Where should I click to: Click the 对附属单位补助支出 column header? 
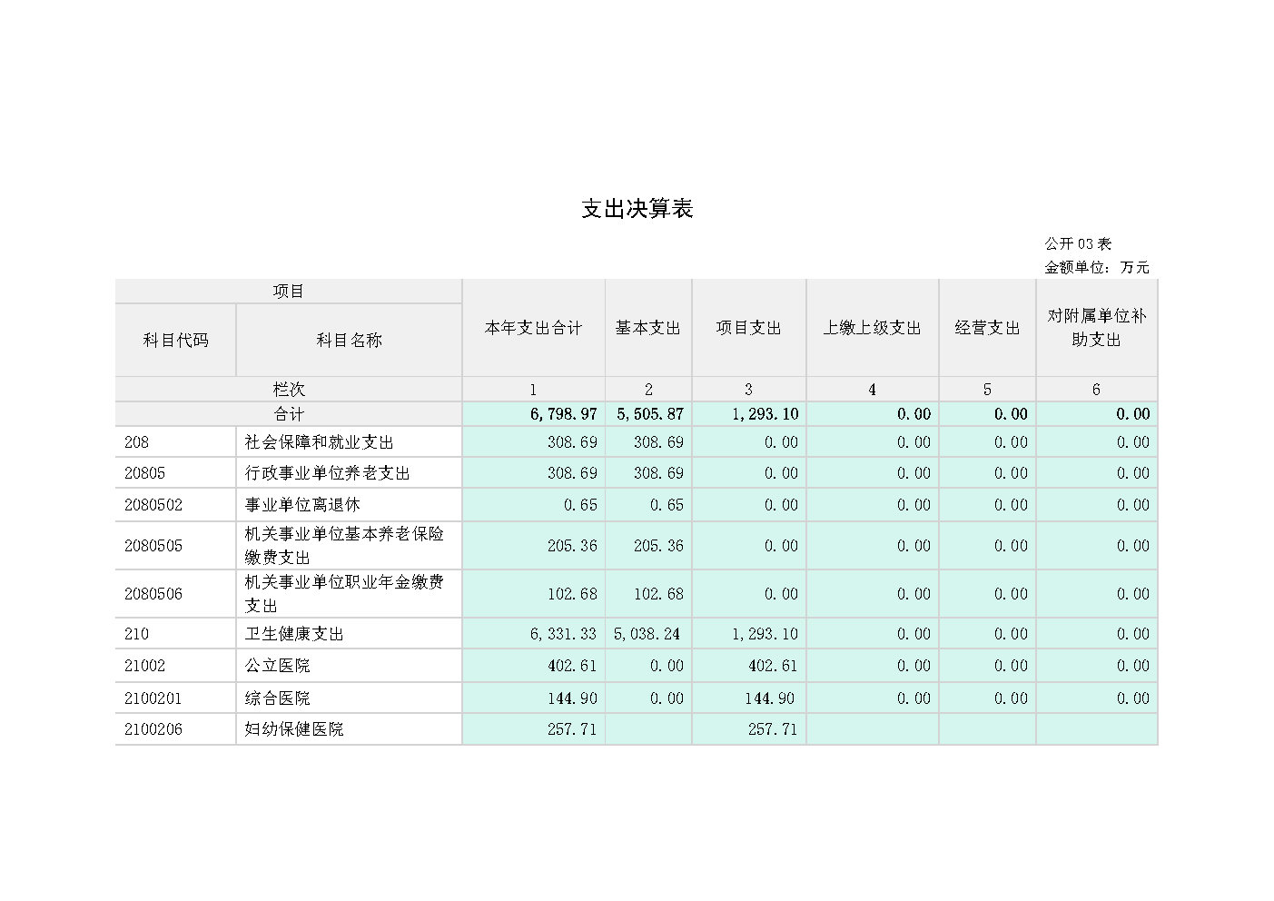1096,328
